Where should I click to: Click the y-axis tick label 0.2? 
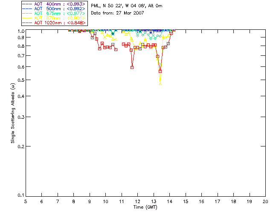21,146
